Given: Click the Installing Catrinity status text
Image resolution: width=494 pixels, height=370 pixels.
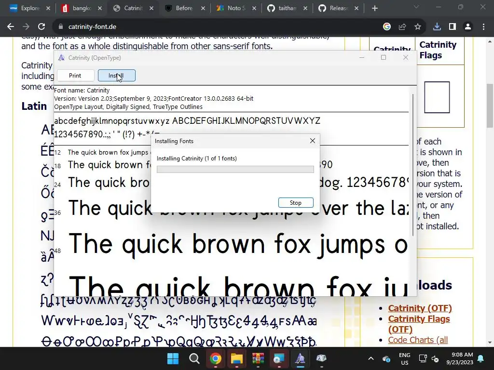Looking at the screenshot, I should point(197,158).
